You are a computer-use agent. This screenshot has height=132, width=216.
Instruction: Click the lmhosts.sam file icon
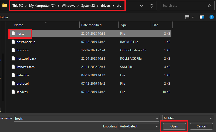[13, 67]
